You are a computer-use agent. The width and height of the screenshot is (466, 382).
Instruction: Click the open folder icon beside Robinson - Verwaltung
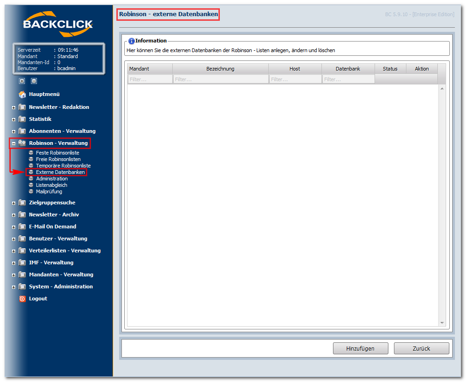[22, 143]
